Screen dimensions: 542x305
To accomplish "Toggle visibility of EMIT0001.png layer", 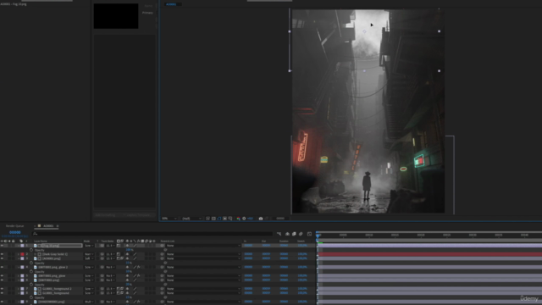I will pyautogui.click(x=2, y=280).
